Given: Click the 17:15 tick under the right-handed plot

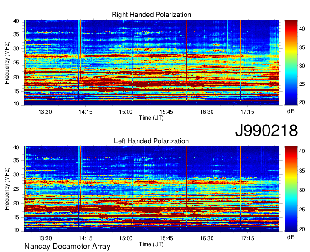Looking at the screenshot, I should pyautogui.click(x=247, y=112).
